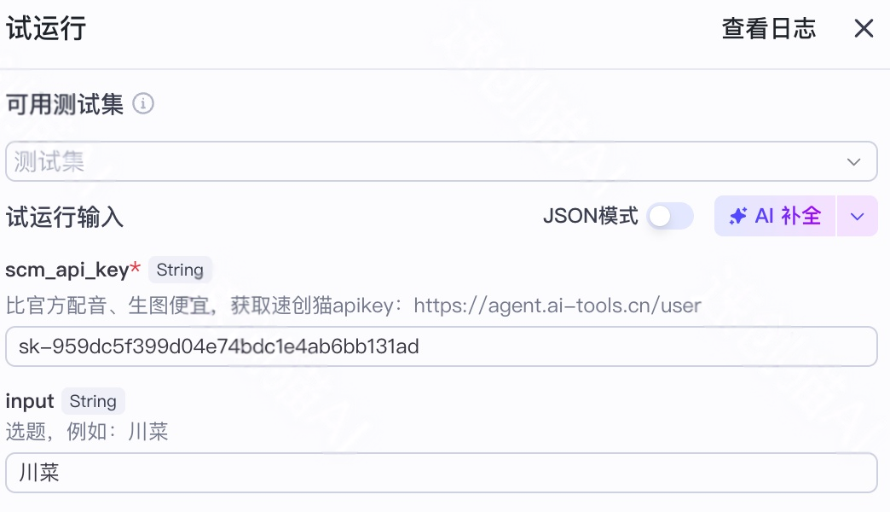Click the sparkle icon on AI 补全
Screen dimensions: 890x512
[x=738, y=217]
